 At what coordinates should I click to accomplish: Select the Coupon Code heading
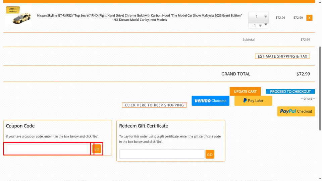20,126
